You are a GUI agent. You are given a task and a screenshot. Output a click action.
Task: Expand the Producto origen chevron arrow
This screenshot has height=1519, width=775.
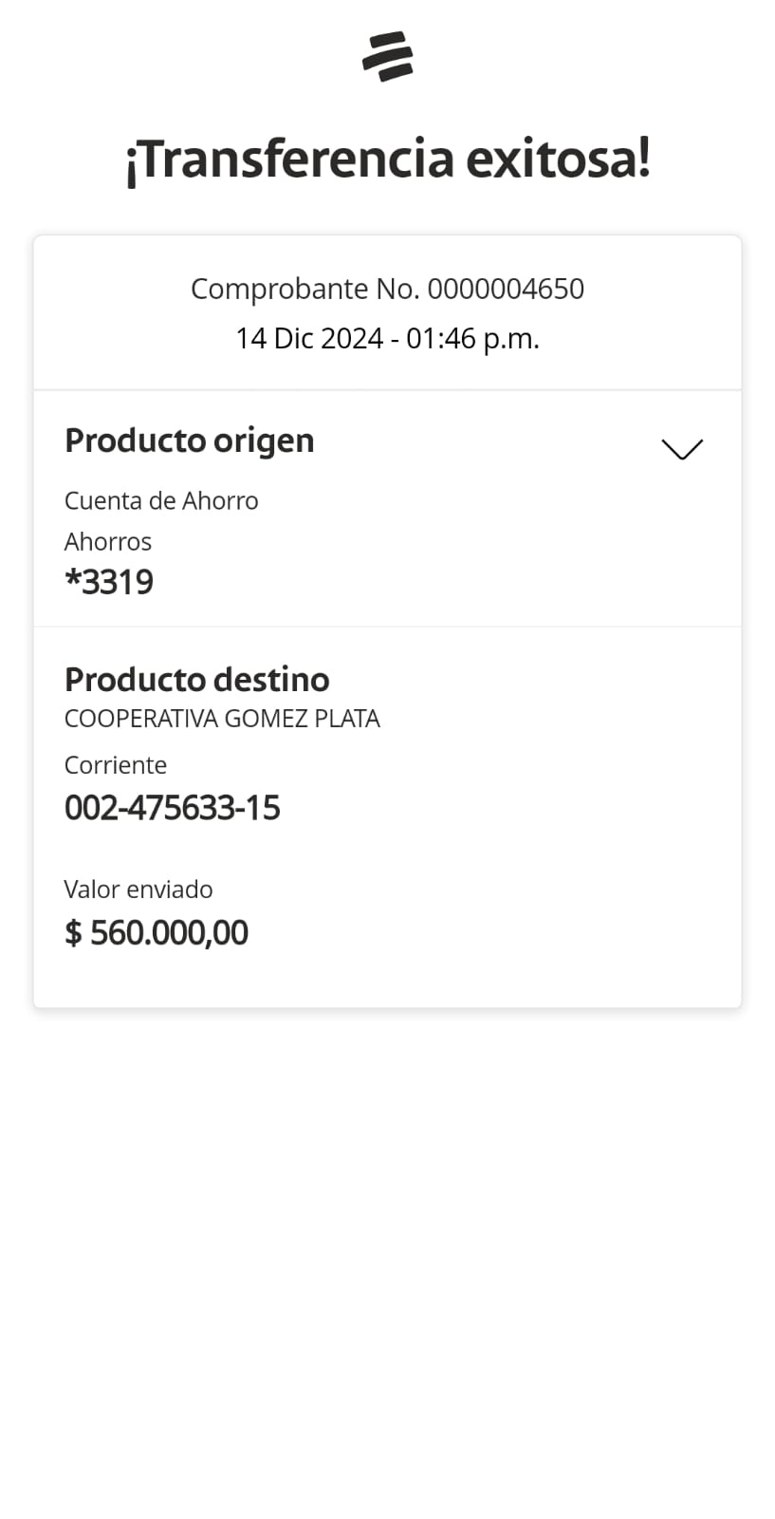click(681, 449)
